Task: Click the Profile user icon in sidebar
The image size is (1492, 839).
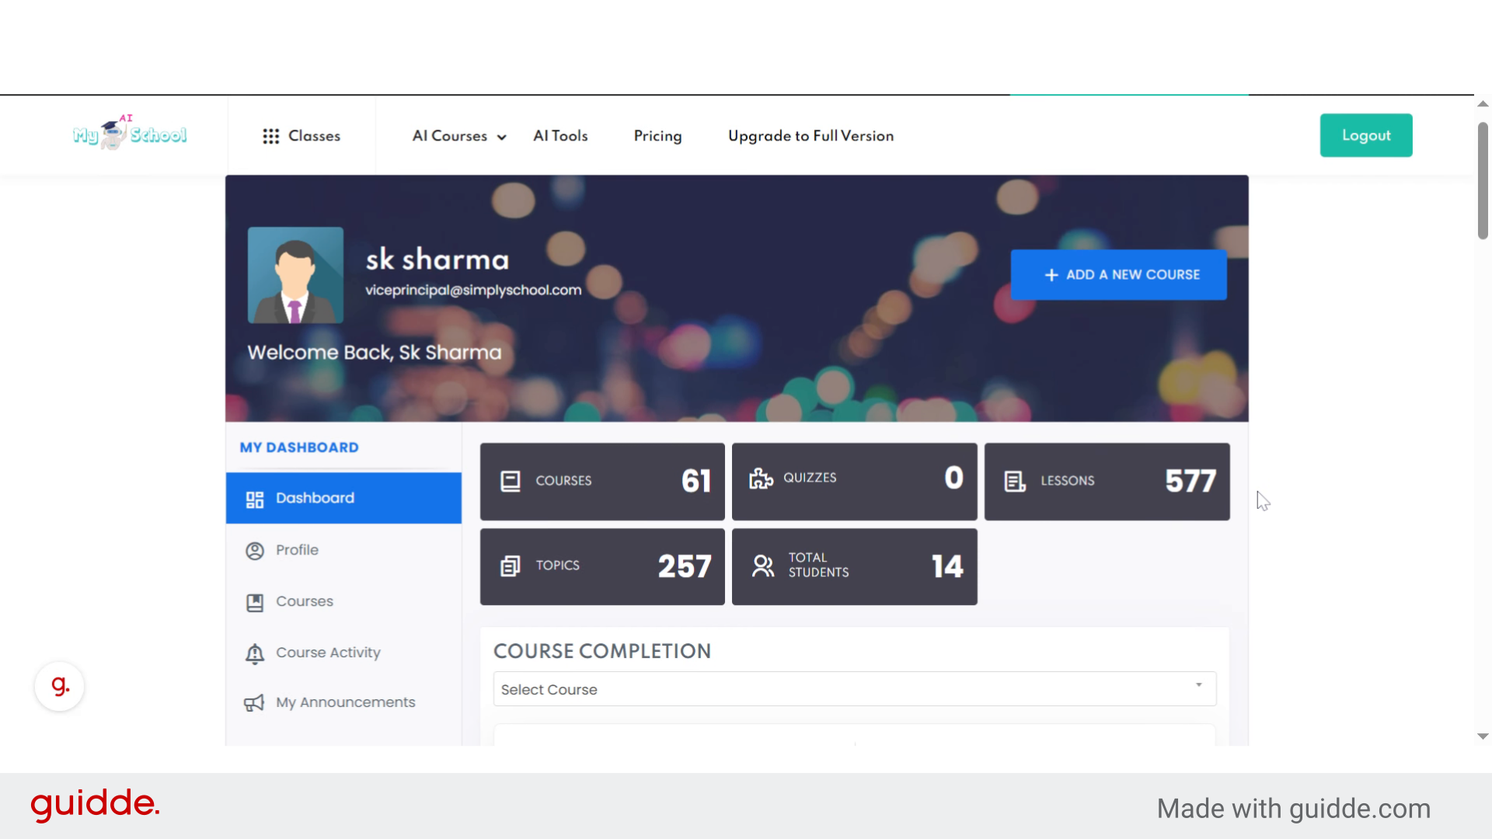Action: pos(255,551)
